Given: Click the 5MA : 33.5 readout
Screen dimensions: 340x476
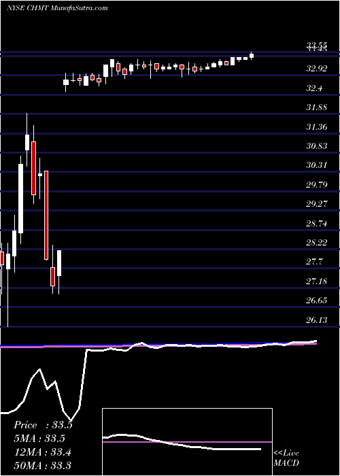Looking at the screenshot, I should (39, 439).
